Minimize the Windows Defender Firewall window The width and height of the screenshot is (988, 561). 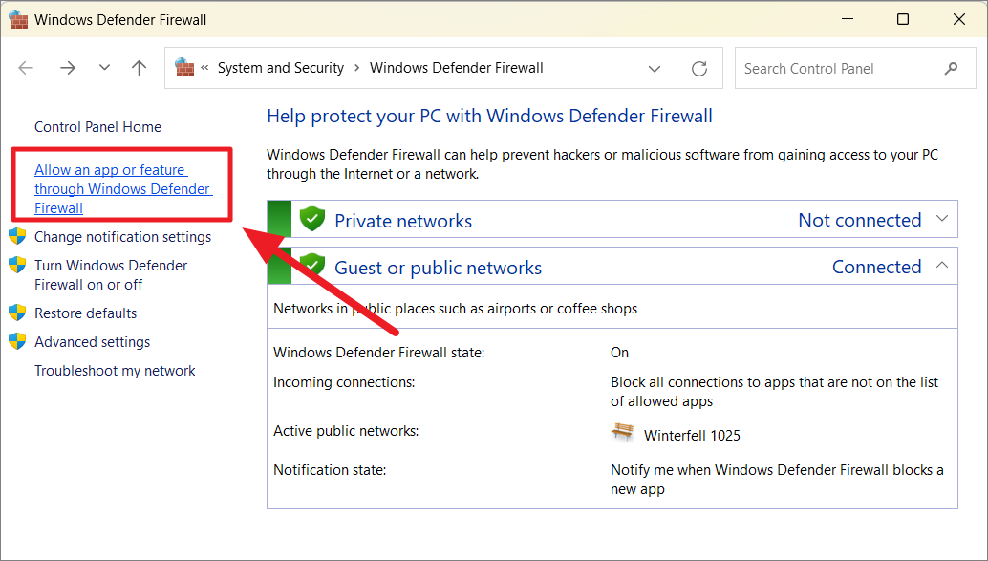point(848,19)
